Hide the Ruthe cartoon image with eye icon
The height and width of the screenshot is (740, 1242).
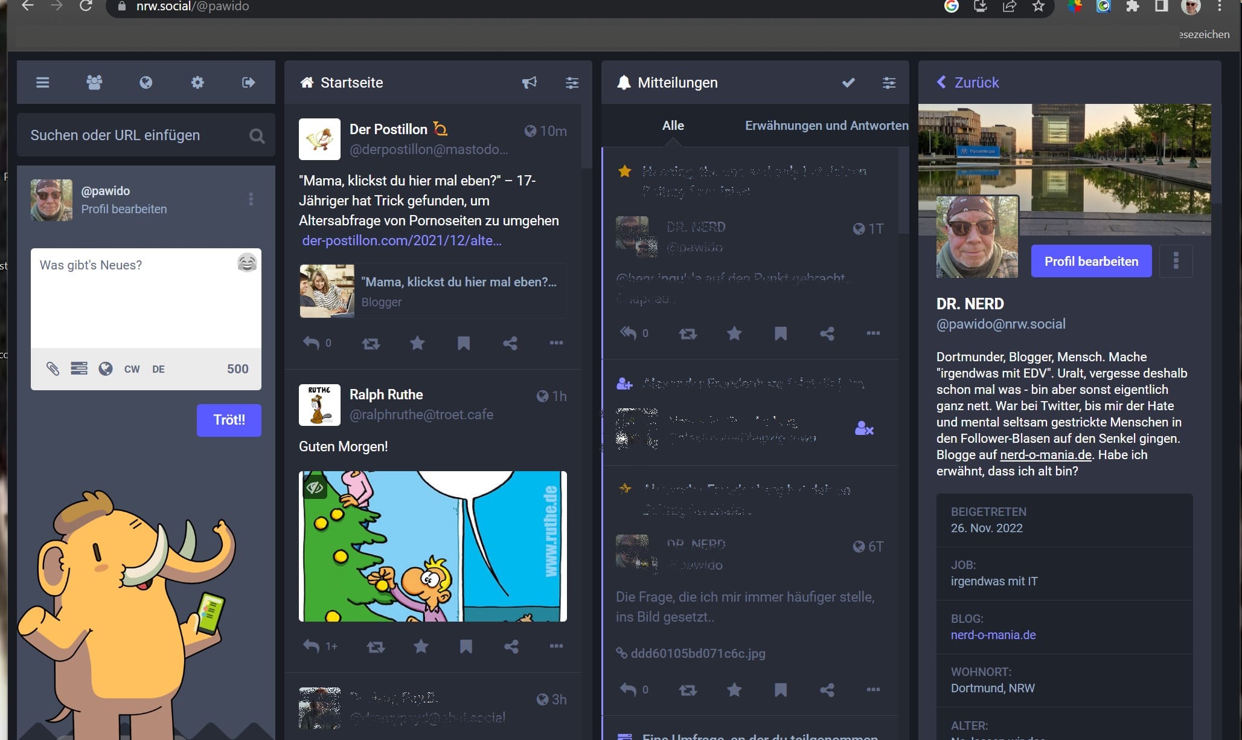pos(315,487)
